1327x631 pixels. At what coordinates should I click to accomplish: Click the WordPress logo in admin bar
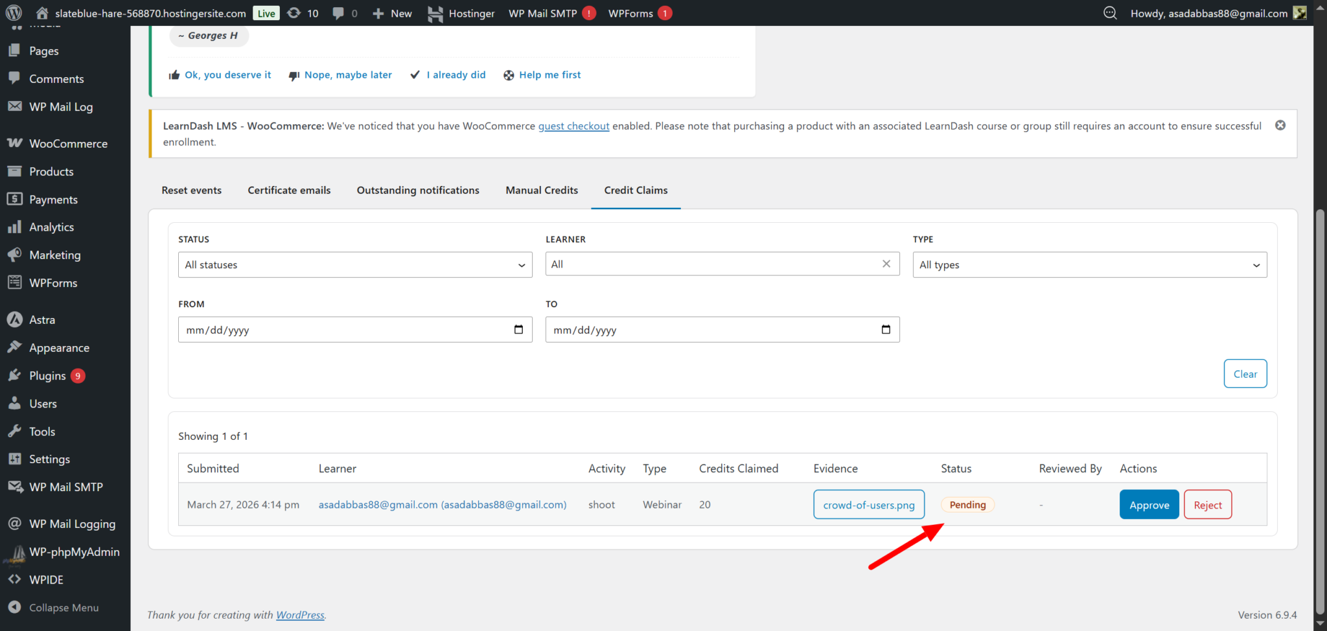(x=14, y=13)
